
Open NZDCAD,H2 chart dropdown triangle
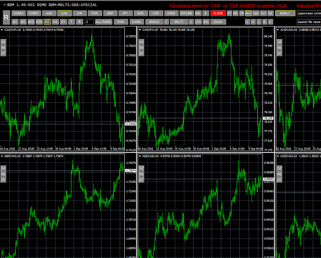point(140,156)
